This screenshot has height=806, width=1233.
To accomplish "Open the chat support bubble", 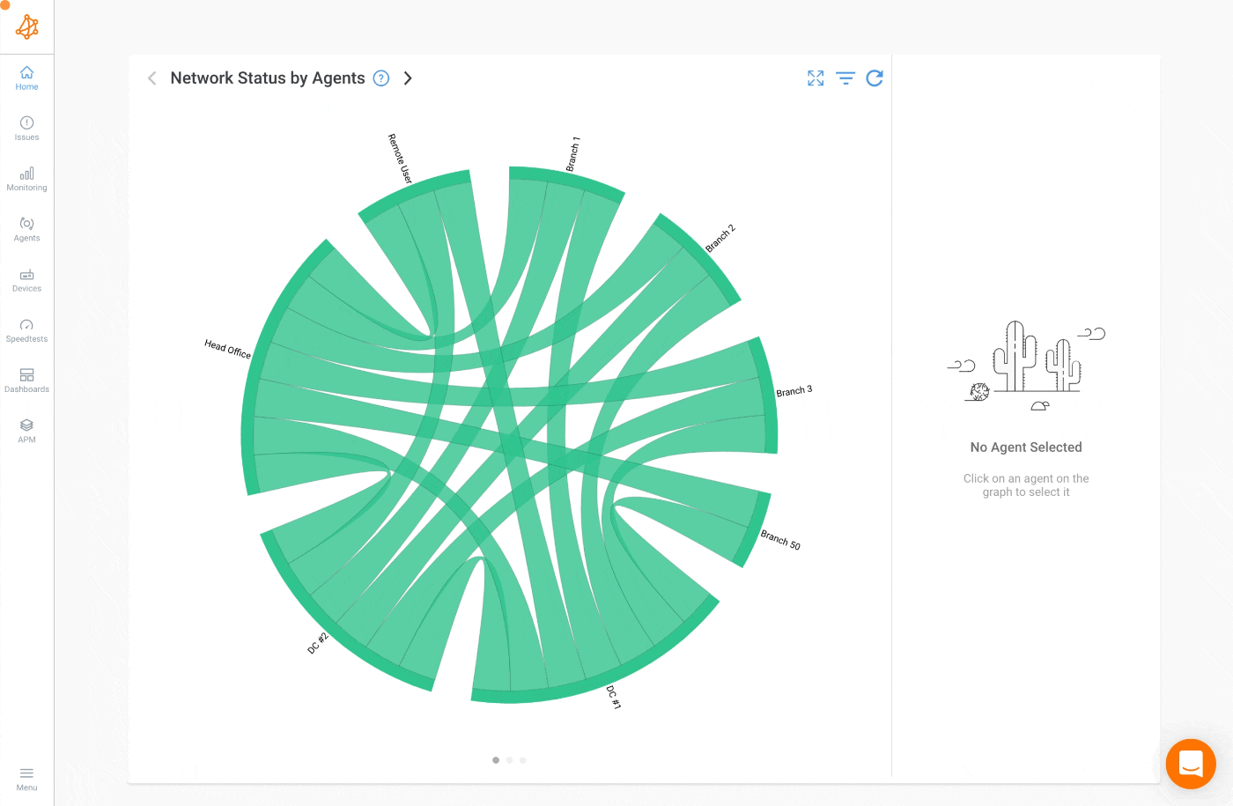I will point(1191,764).
